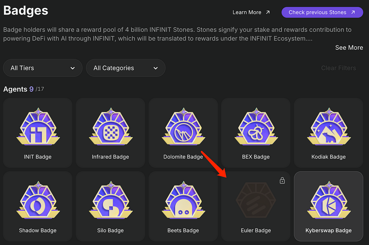Image resolution: width=369 pixels, height=245 pixels.
Task: Click the Kyberswap Badge emblem
Action: click(329, 200)
